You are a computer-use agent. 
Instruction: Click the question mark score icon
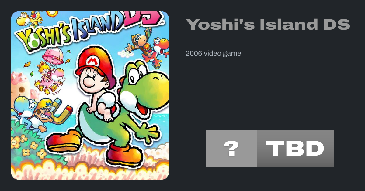(x=231, y=149)
